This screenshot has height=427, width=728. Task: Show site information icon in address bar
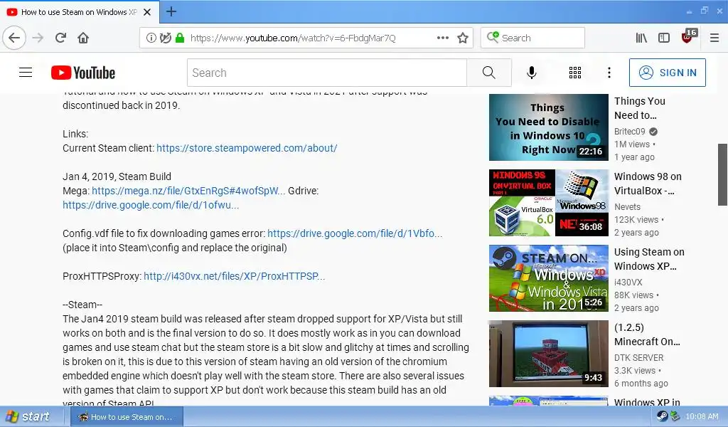(151, 38)
